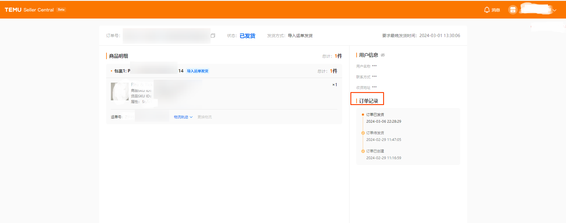Copy the order number with copy icon
The height and width of the screenshot is (223, 566).
click(x=213, y=36)
